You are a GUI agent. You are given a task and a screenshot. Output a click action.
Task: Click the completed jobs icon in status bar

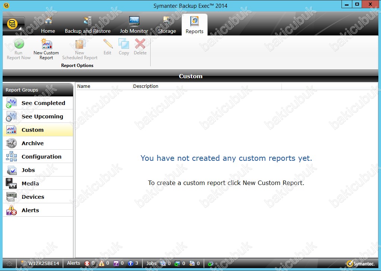tap(192, 263)
